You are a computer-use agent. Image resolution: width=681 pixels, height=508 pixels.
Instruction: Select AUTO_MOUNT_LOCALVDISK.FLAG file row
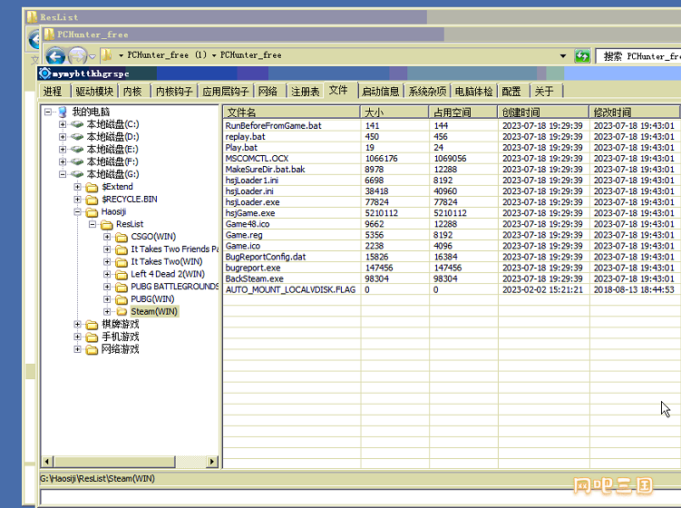pyautogui.click(x=452, y=290)
